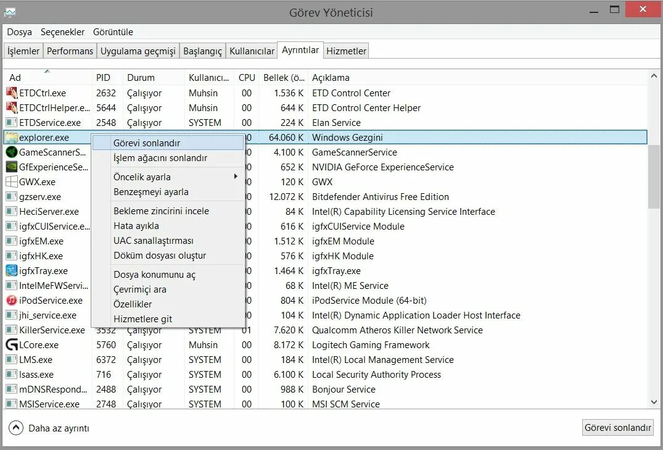663x450 pixels.
Task: Switch to the Performans tab
Action: coord(70,51)
